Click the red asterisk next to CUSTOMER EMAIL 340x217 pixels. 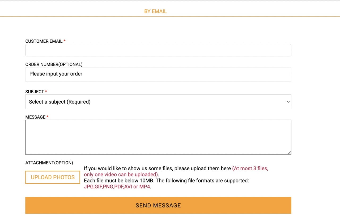[65, 41]
